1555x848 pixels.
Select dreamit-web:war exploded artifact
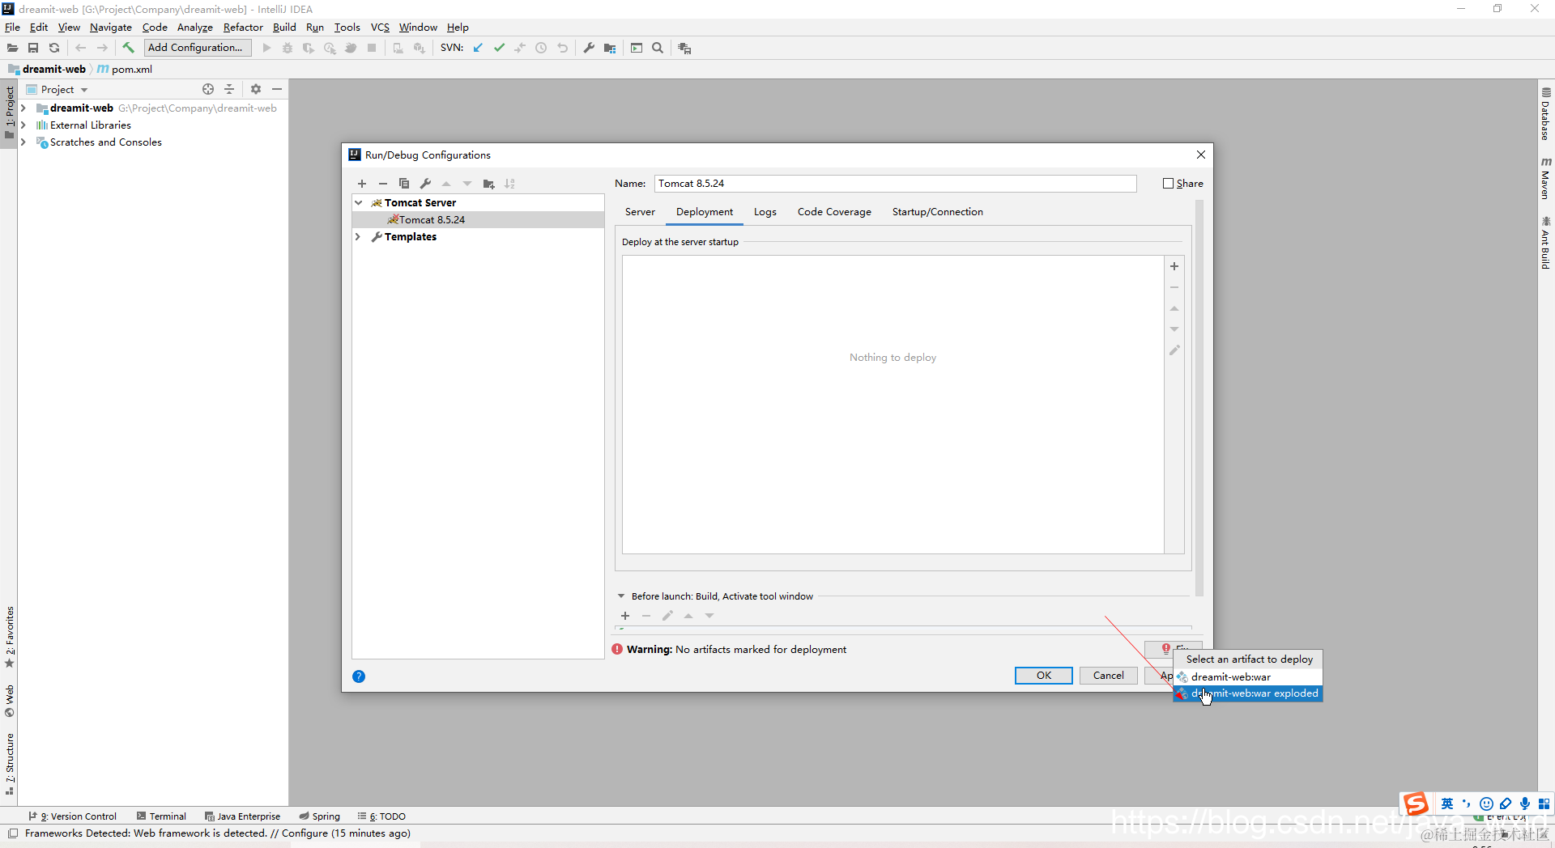click(x=1248, y=693)
